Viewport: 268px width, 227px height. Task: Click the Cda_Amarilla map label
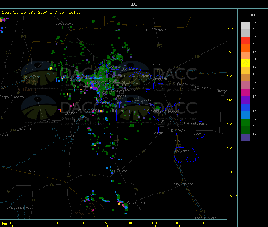pyautogui.click(x=22, y=129)
